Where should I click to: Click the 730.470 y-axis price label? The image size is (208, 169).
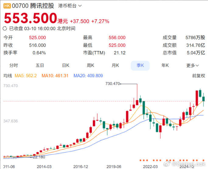11,86
